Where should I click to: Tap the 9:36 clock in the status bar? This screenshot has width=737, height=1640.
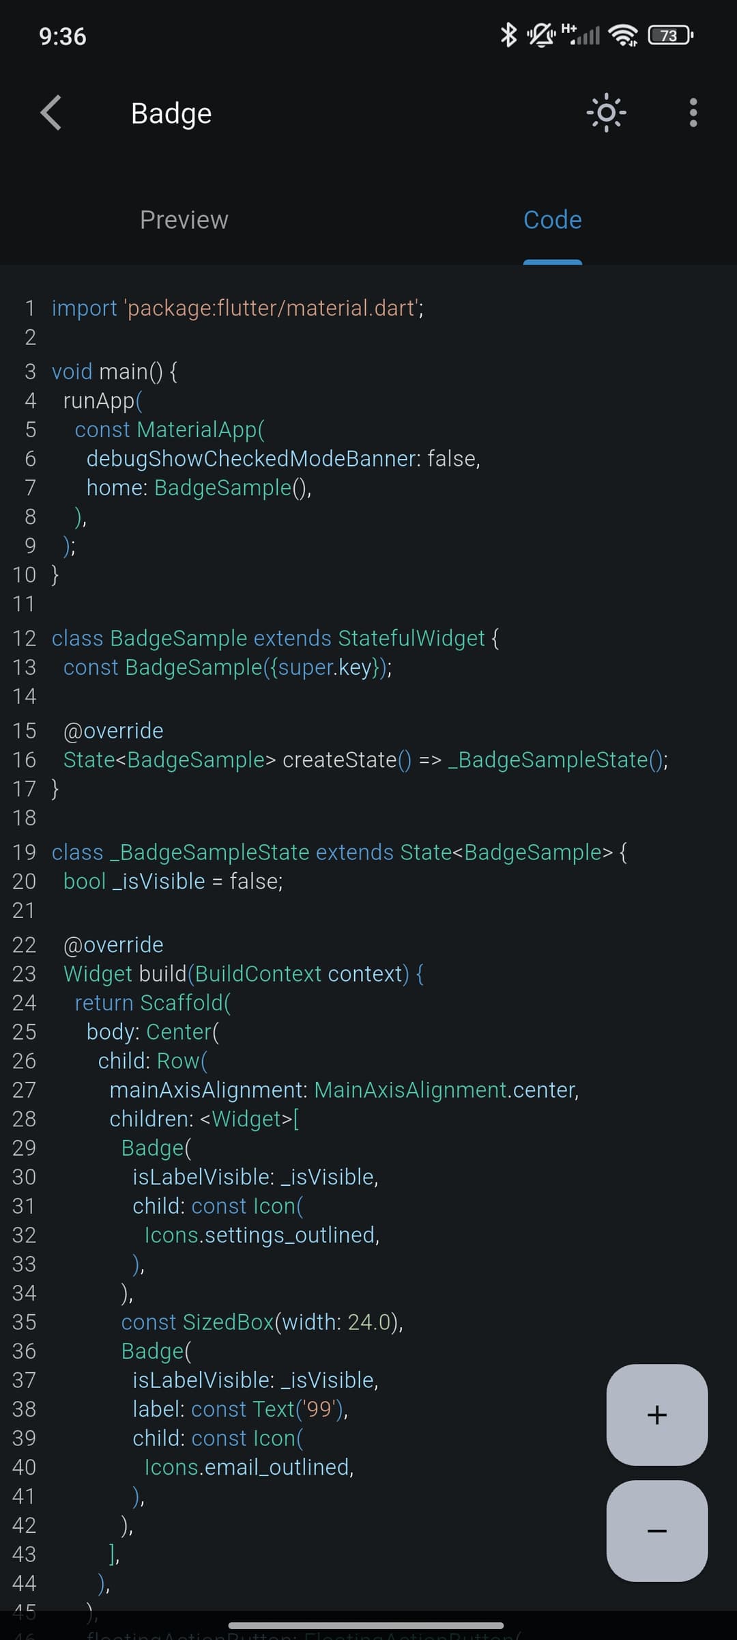63,36
